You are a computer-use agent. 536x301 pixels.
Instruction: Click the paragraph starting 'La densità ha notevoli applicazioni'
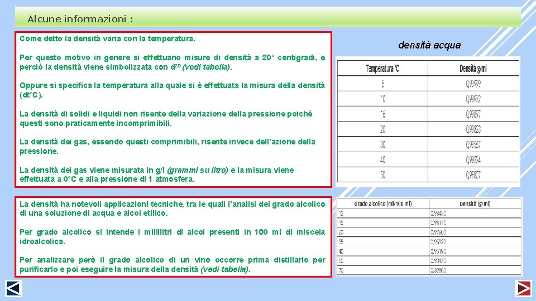coord(173,208)
